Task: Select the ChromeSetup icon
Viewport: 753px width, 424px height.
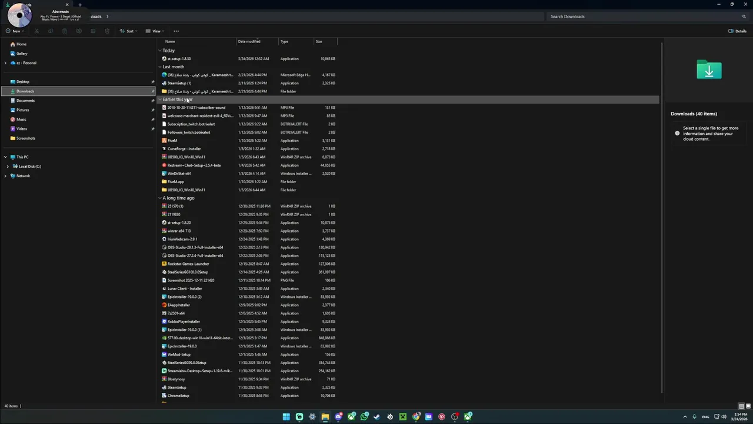Action: pos(164,396)
